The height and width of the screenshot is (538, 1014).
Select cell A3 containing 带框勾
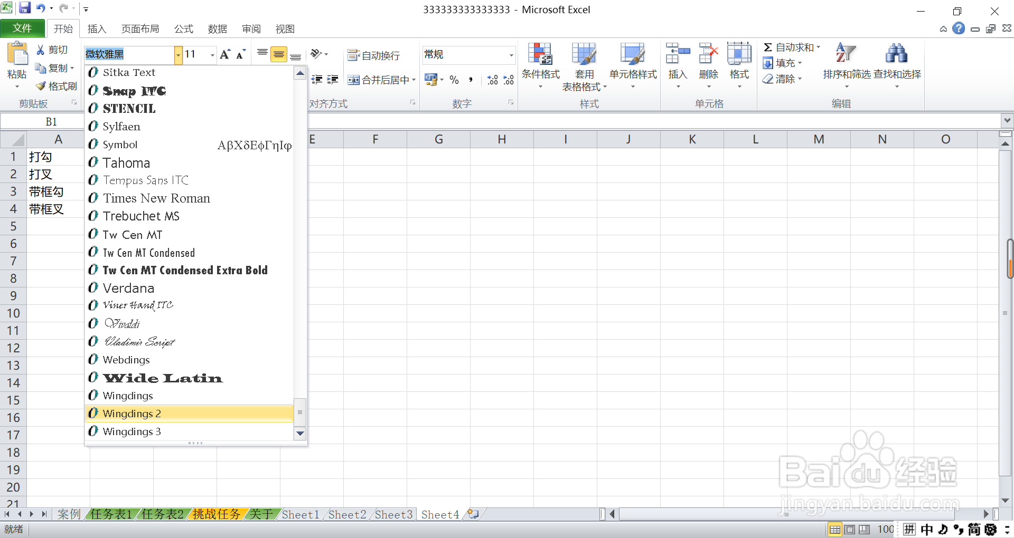[x=55, y=191]
